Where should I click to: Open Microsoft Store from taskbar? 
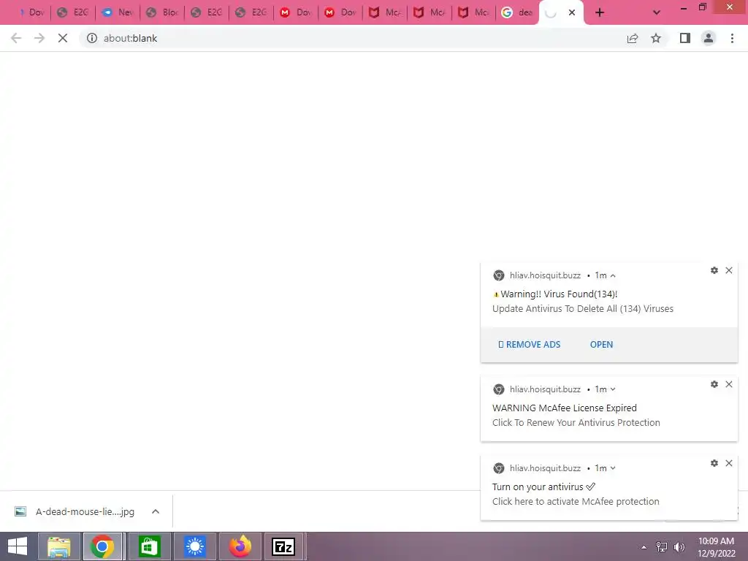149,546
